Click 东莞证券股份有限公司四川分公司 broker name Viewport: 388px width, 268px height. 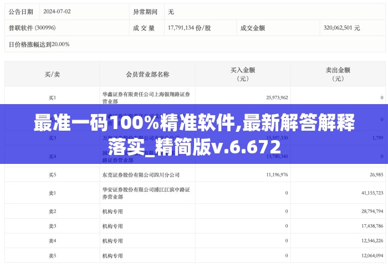tap(141, 175)
